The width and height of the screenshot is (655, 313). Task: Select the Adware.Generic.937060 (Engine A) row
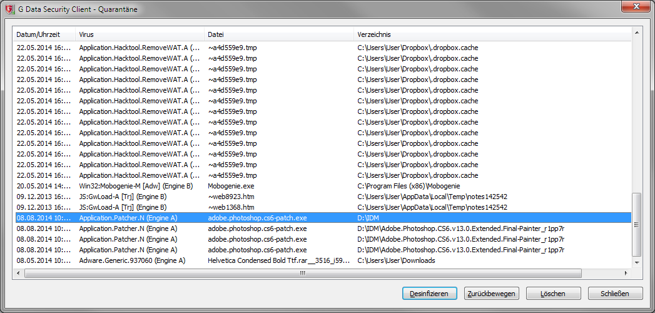point(322,261)
